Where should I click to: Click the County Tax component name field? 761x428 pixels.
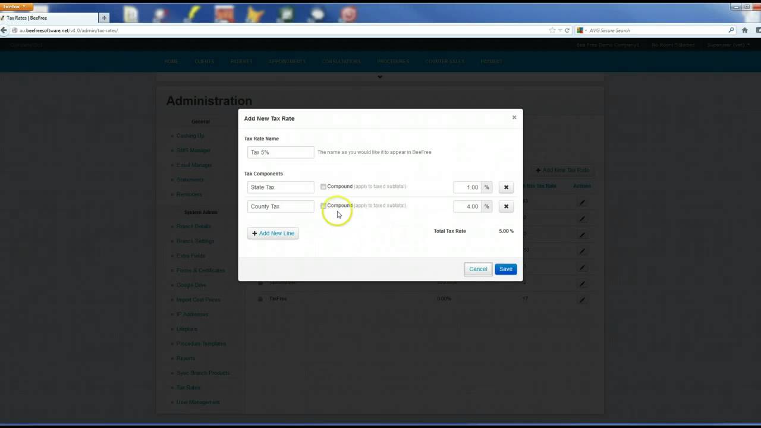(x=281, y=206)
